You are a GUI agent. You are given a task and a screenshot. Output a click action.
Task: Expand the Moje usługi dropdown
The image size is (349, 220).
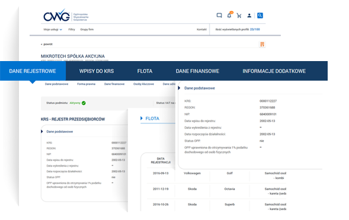tap(53, 30)
